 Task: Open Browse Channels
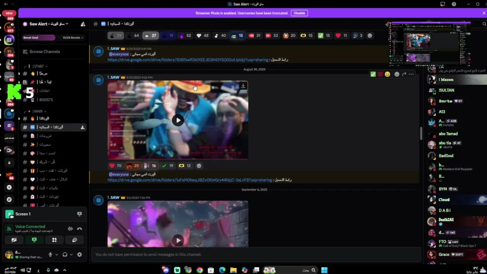click(45, 52)
